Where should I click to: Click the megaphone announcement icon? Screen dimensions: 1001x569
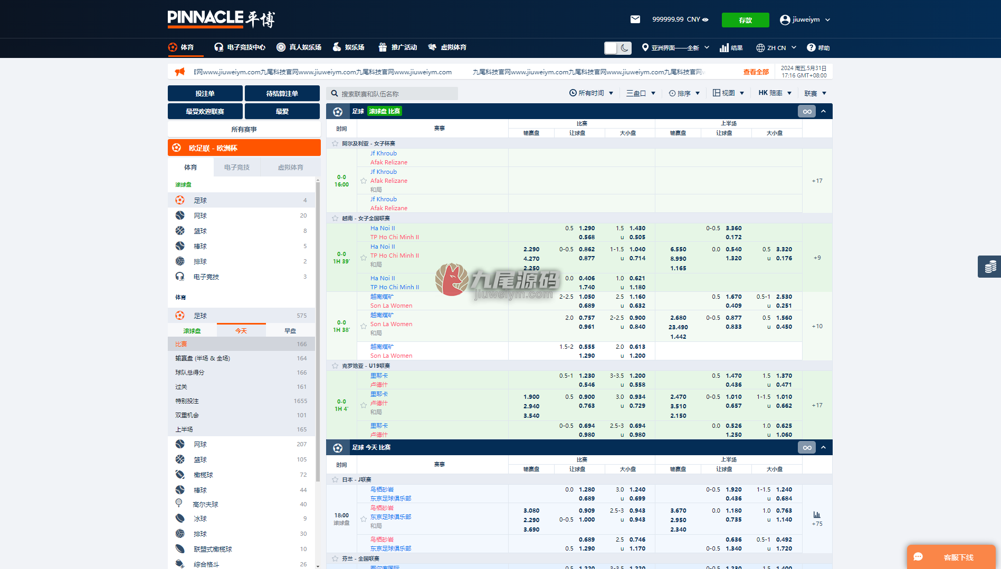click(x=180, y=72)
